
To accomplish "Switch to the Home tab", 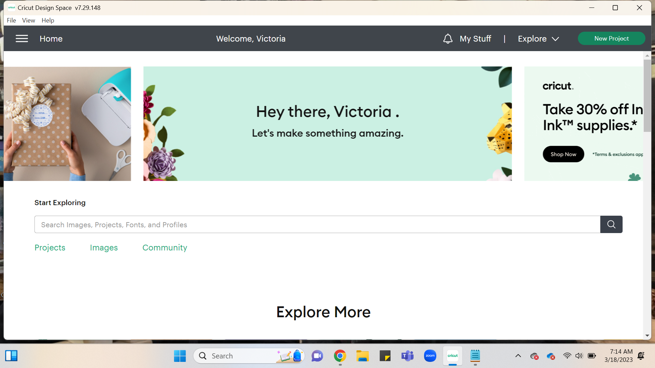I will click(51, 39).
